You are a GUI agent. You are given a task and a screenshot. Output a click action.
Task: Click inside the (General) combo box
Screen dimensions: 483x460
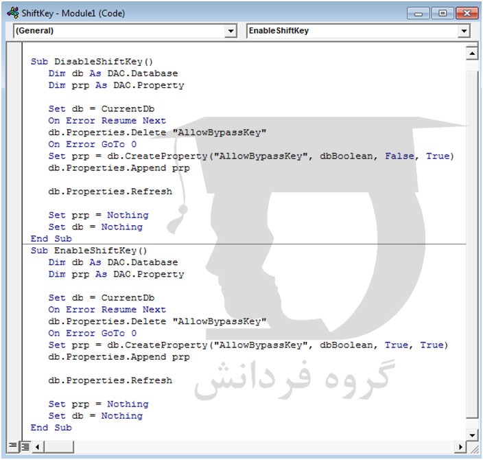(125, 31)
